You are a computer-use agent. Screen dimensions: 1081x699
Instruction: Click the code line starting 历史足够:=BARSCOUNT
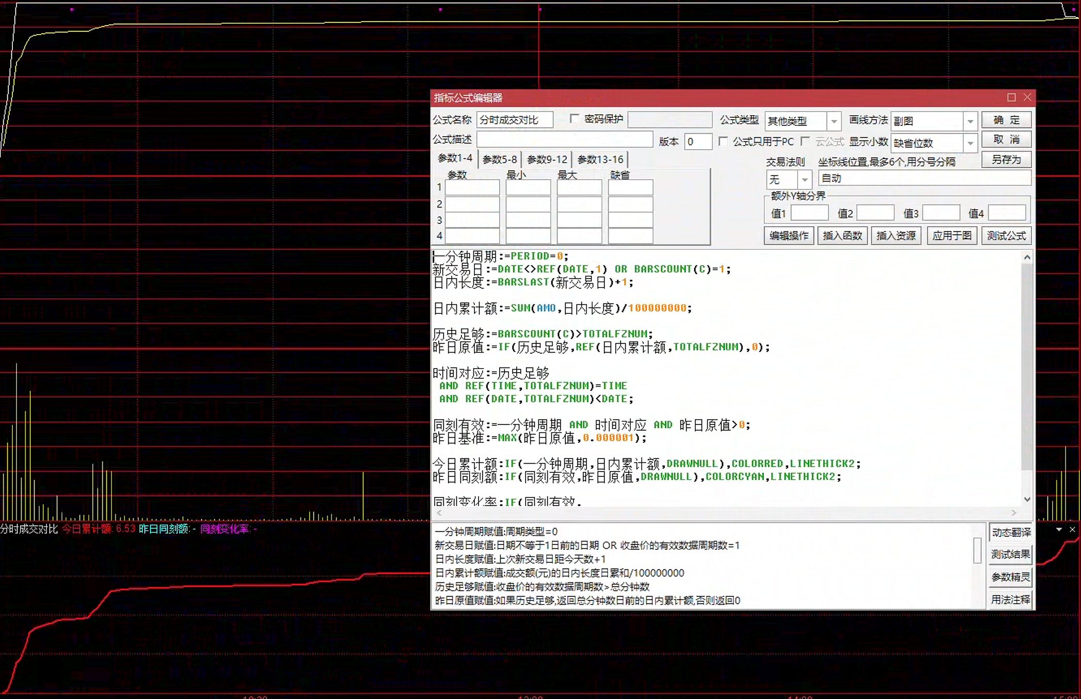click(543, 334)
